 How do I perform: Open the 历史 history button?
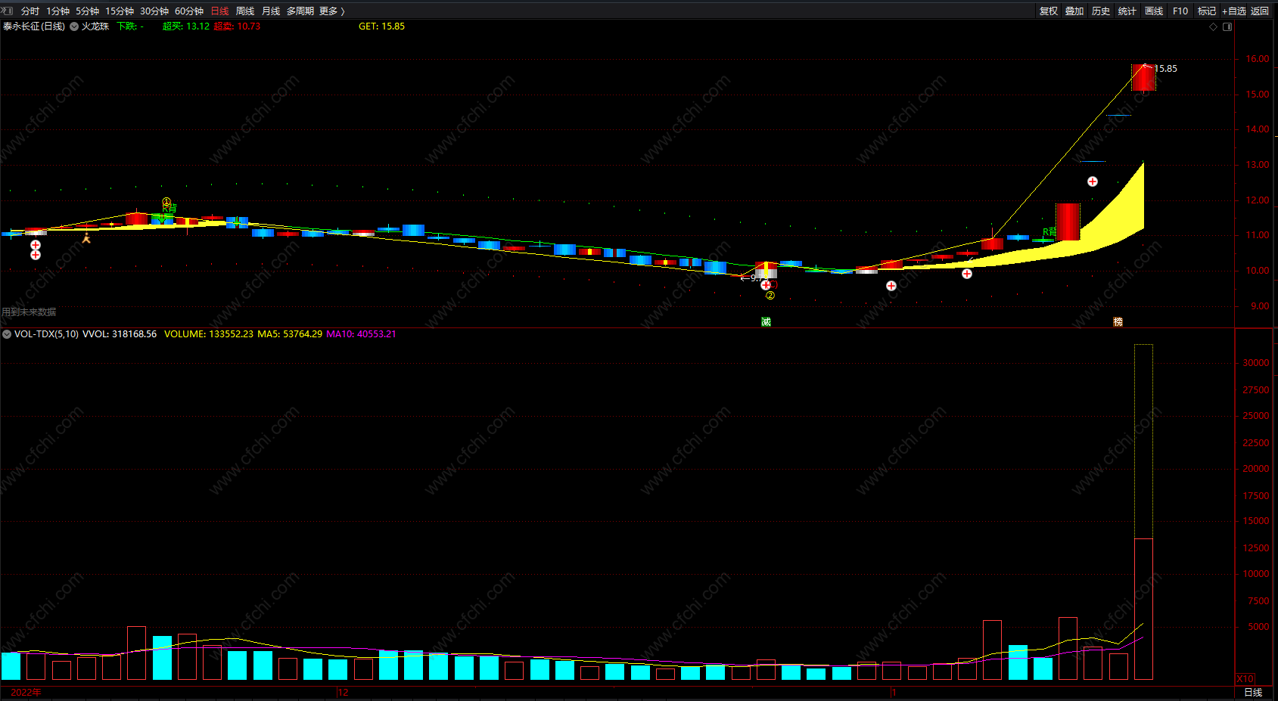click(1101, 11)
